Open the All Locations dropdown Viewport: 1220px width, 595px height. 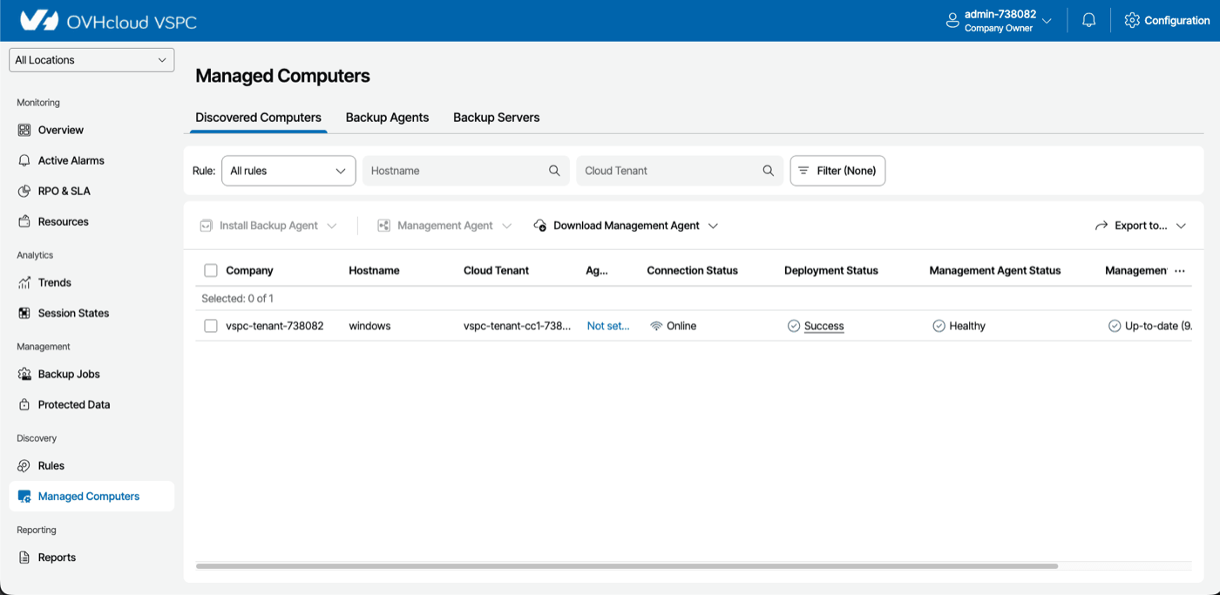(x=91, y=60)
